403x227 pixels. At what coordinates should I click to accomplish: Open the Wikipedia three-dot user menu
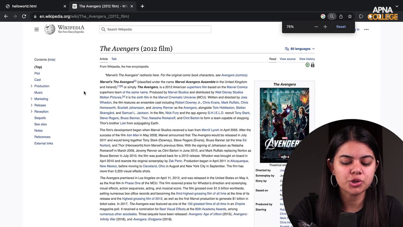(x=366, y=29)
